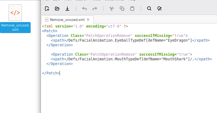Close the Remove_unused.xml tab

pos(88,20)
